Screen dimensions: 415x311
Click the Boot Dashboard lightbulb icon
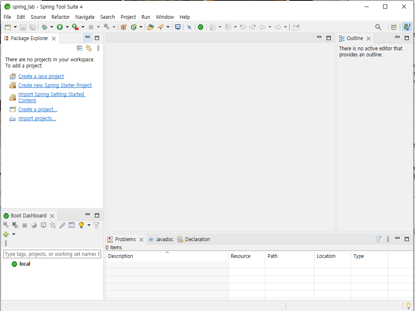(x=81, y=225)
